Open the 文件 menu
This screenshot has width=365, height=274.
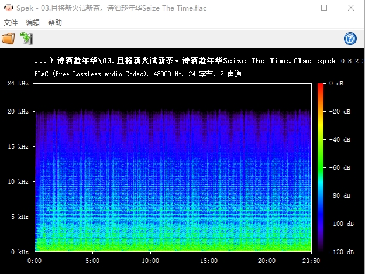point(11,23)
